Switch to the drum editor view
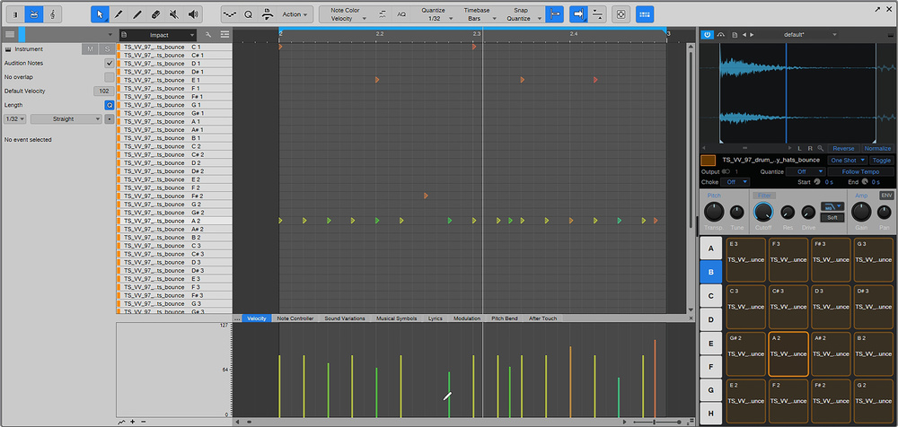Viewport: 898px width, 427px height. (x=33, y=15)
